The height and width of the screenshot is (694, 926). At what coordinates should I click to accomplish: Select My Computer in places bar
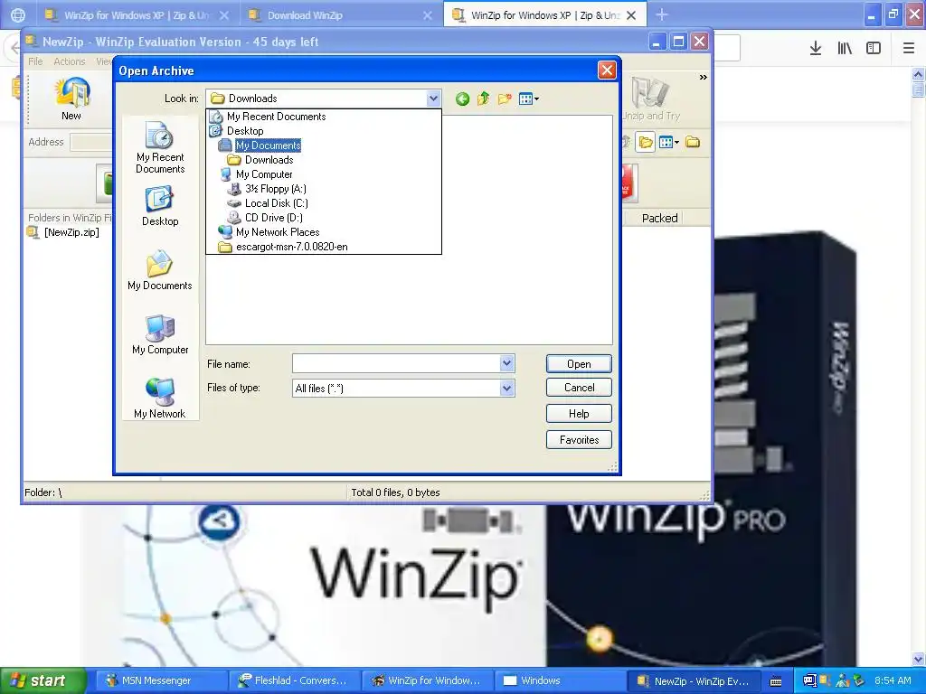coord(160,334)
